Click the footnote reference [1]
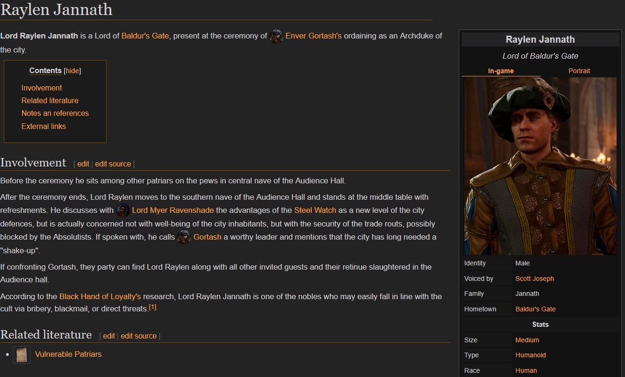Image resolution: width=625 pixels, height=377 pixels. pos(152,308)
